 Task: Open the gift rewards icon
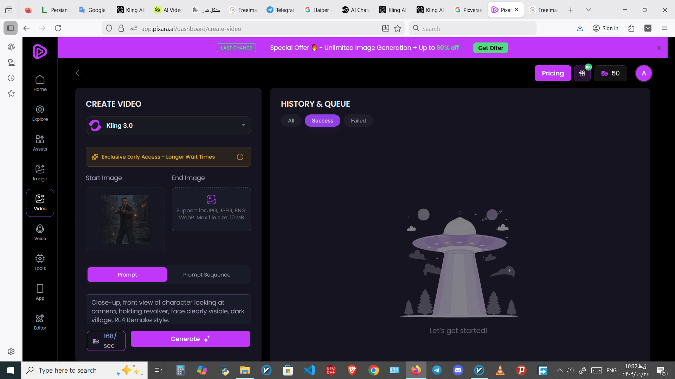582,73
